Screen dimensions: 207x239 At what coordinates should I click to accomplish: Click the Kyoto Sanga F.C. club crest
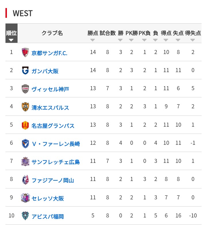[x=25, y=53]
